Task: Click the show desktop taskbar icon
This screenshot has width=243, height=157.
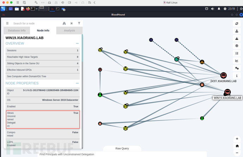Action: coord(11,9)
